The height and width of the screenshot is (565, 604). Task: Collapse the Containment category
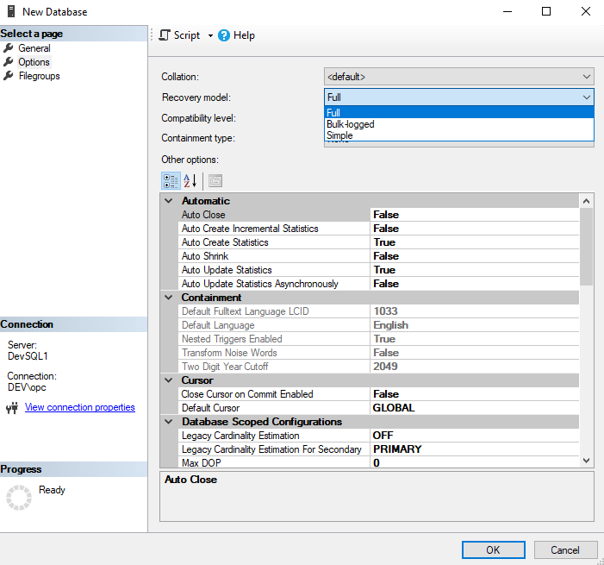[169, 298]
